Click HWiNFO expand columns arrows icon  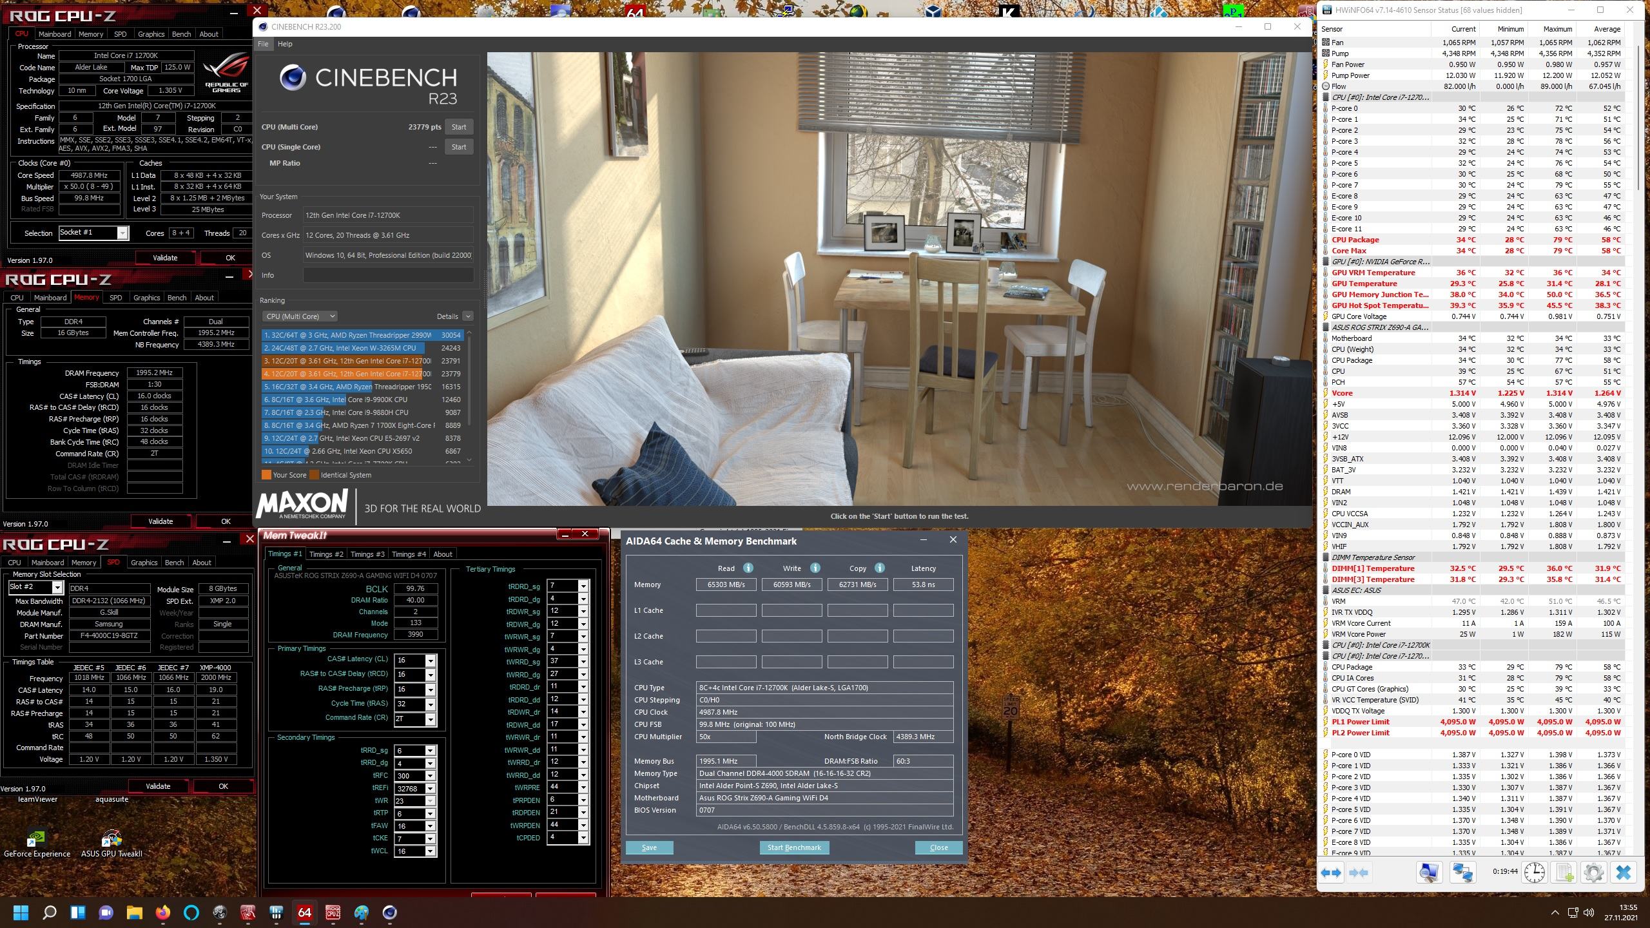1331,873
